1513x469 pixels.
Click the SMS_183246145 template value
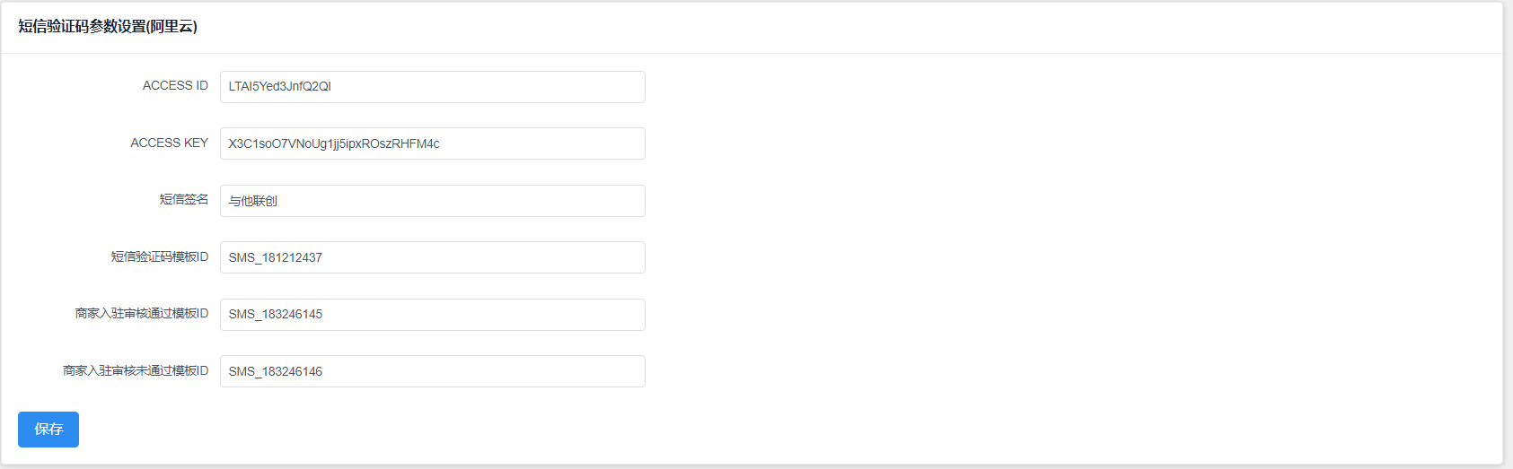275,315
